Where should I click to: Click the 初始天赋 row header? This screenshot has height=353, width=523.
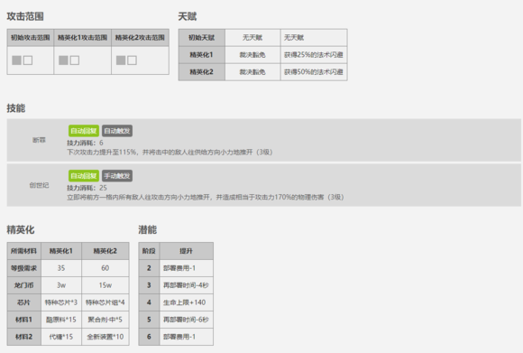202,38
